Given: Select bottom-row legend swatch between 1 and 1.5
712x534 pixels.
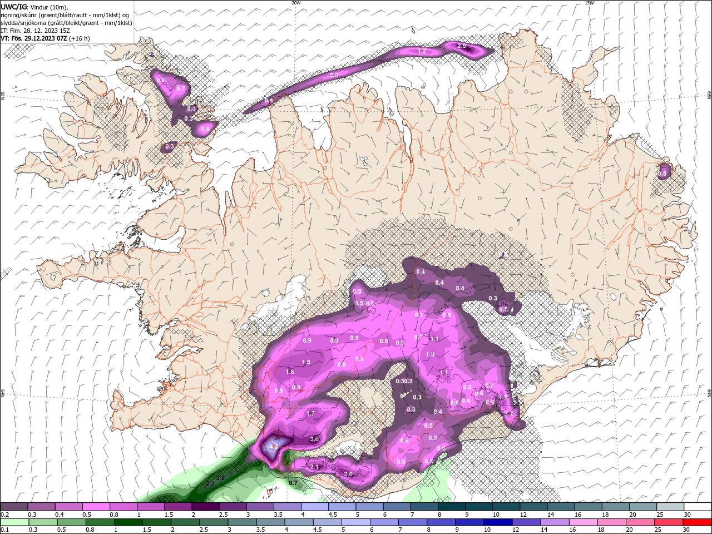Looking at the screenshot, I should click(128, 522).
